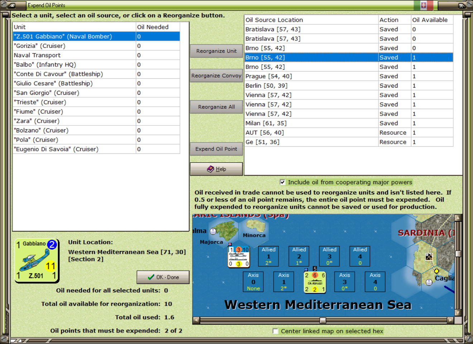Click the Expend Oil Point button
The width and height of the screenshot is (473, 344).
[x=216, y=149]
